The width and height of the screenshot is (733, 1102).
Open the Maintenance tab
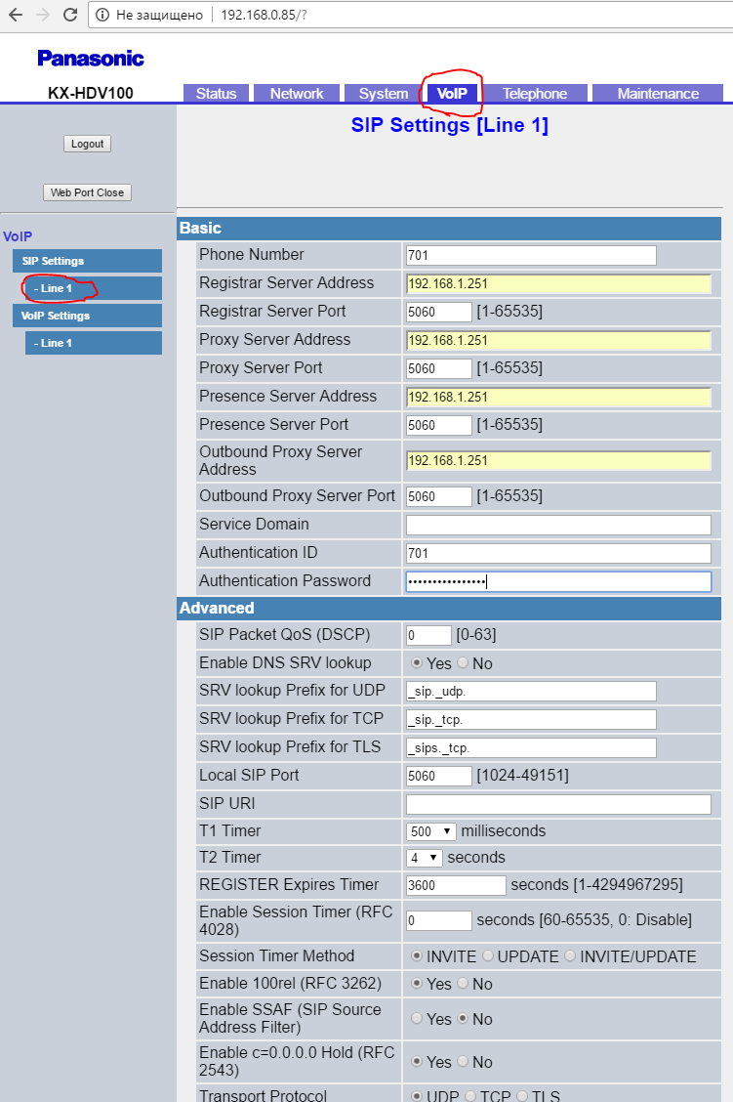(657, 94)
